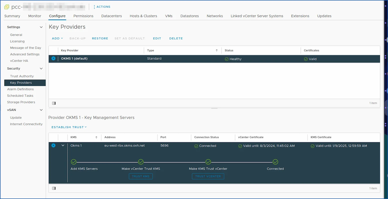Click the column chooser icon under KMS table

point(54,188)
